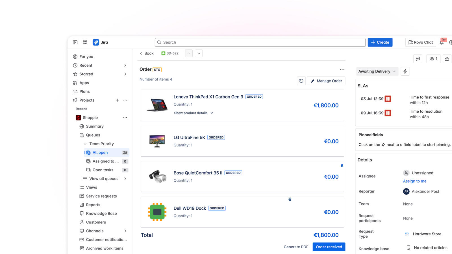Viewport: 452px width, 254px height.
Task: Open Bose QuietComfort 35 II thumbnail
Action: click(x=158, y=177)
